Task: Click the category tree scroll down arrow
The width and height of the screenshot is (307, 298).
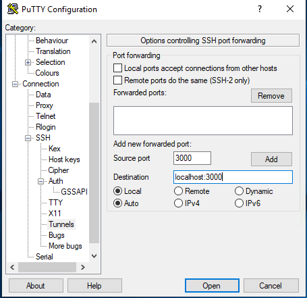Action: (x=94, y=256)
